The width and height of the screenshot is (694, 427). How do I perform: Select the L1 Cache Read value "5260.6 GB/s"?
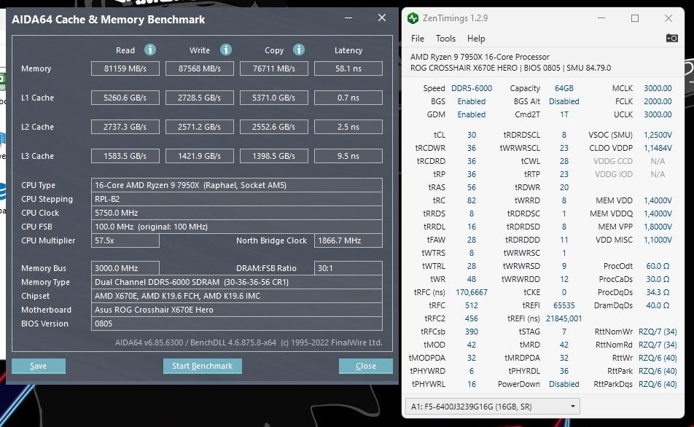pyautogui.click(x=125, y=98)
